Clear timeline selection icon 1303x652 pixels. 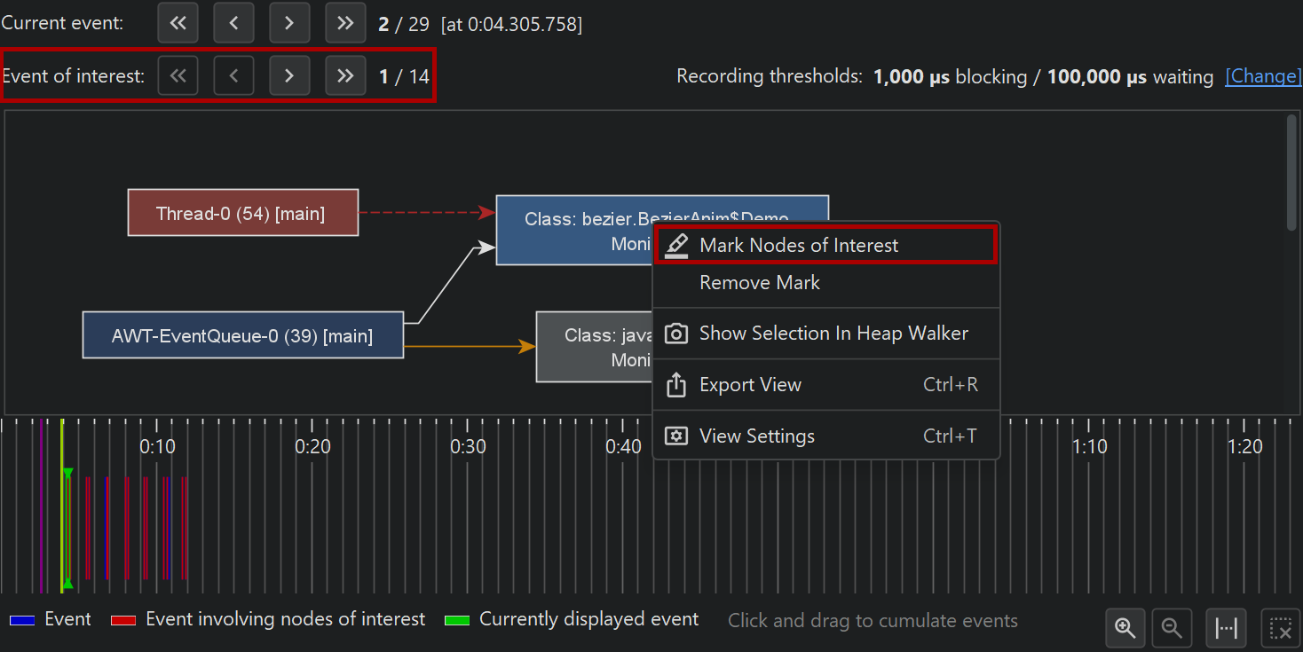(1280, 628)
